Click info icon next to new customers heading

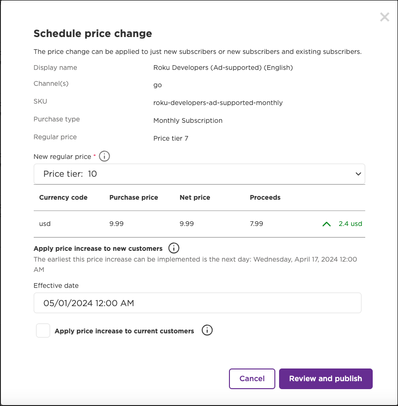point(174,248)
